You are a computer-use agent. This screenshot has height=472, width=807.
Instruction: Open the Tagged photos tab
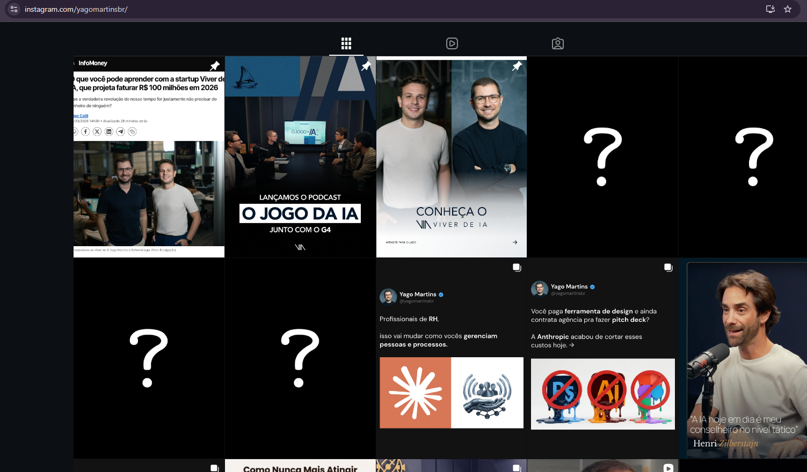click(x=558, y=43)
